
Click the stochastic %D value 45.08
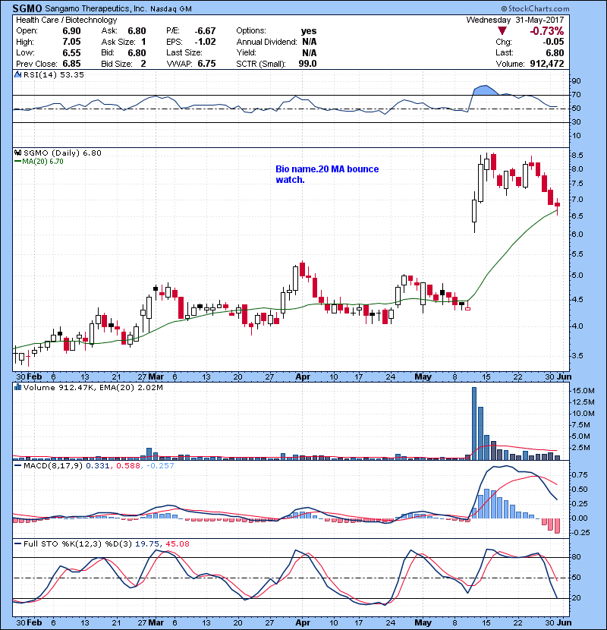tap(177, 544)
